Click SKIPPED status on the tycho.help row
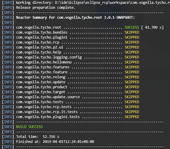Image resolution: width=170 pixels, height=149 pixels. (132, 52)
